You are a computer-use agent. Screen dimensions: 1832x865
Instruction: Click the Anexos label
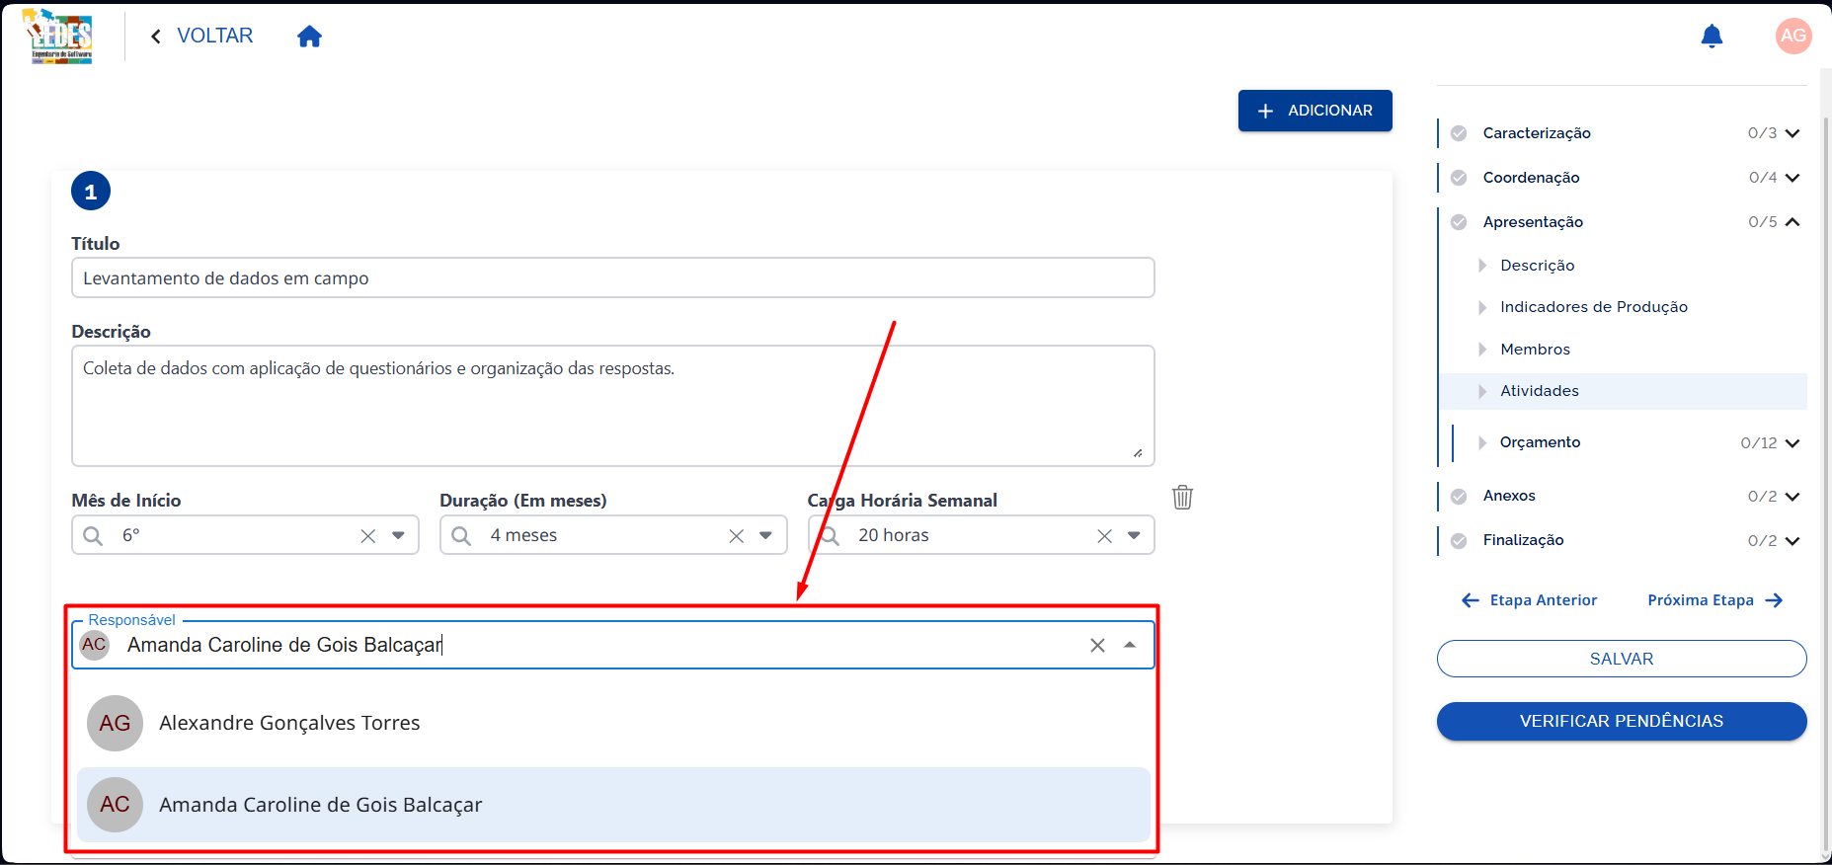(1509, 496)
